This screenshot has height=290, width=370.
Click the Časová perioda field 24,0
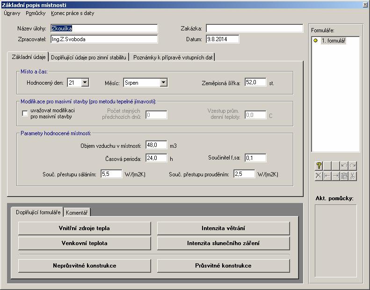(x=156, y=158)
